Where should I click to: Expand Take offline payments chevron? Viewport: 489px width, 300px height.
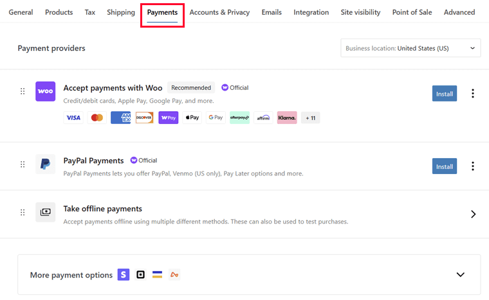(473, 214)
